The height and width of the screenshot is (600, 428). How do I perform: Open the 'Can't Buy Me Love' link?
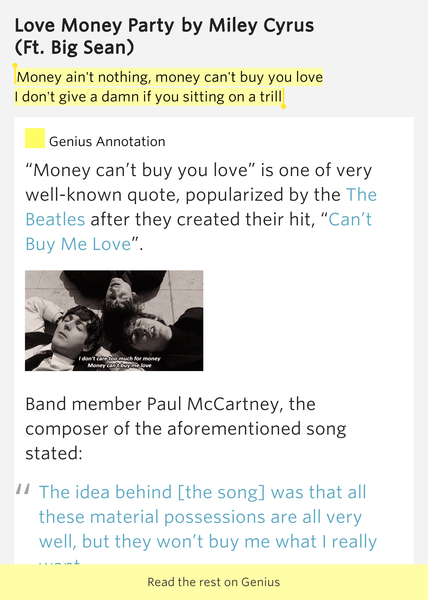point(199,232)
